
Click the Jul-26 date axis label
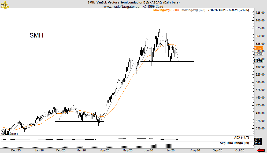click(x=170, y=150)
